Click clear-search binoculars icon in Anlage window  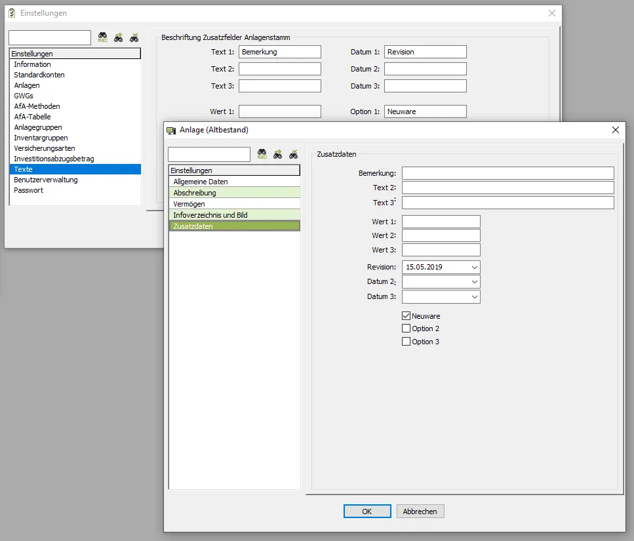click(294, 154)
